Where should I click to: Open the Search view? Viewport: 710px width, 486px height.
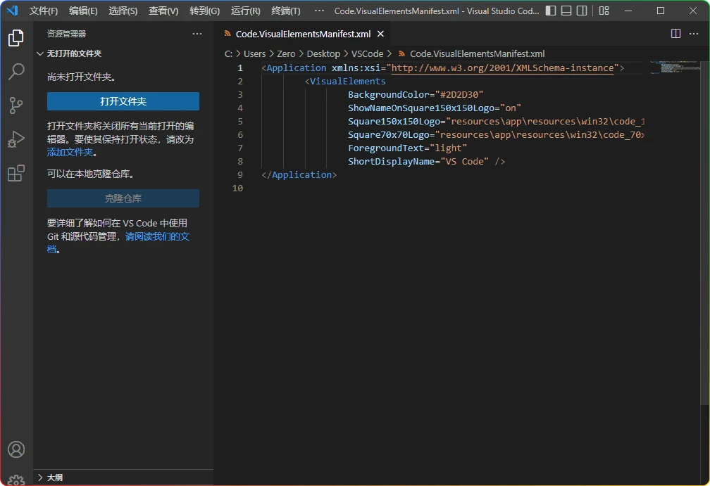click(x=15, y=72)
